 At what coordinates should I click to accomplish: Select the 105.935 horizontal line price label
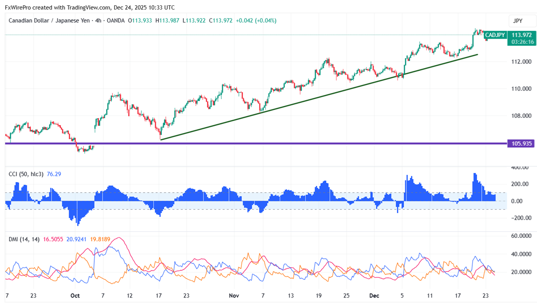(x=521, y=143)
